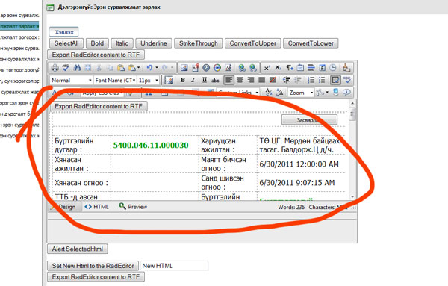Insert time clock icon
This screenshot has height=286, width=448.
(x=333, y=68)
